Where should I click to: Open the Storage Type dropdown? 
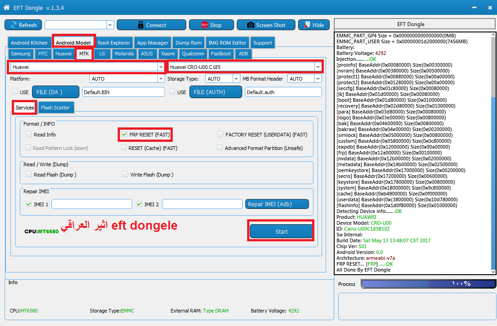click(236, 79)
